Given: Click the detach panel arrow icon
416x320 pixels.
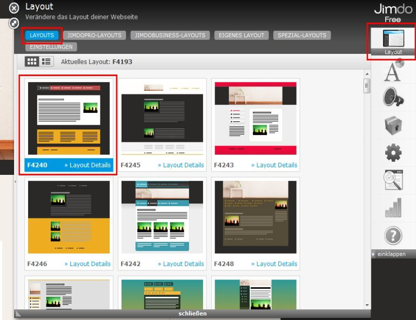Looking at the screenshot, I should point(14,23).
